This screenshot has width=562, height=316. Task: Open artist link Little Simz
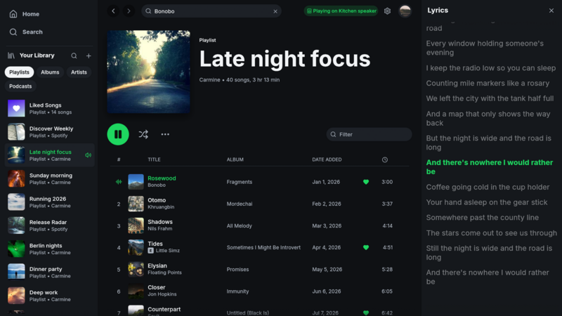(x=168, y=251)
